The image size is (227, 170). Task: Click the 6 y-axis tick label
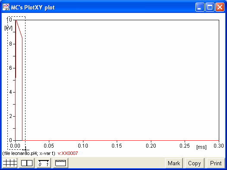[10, 68]
